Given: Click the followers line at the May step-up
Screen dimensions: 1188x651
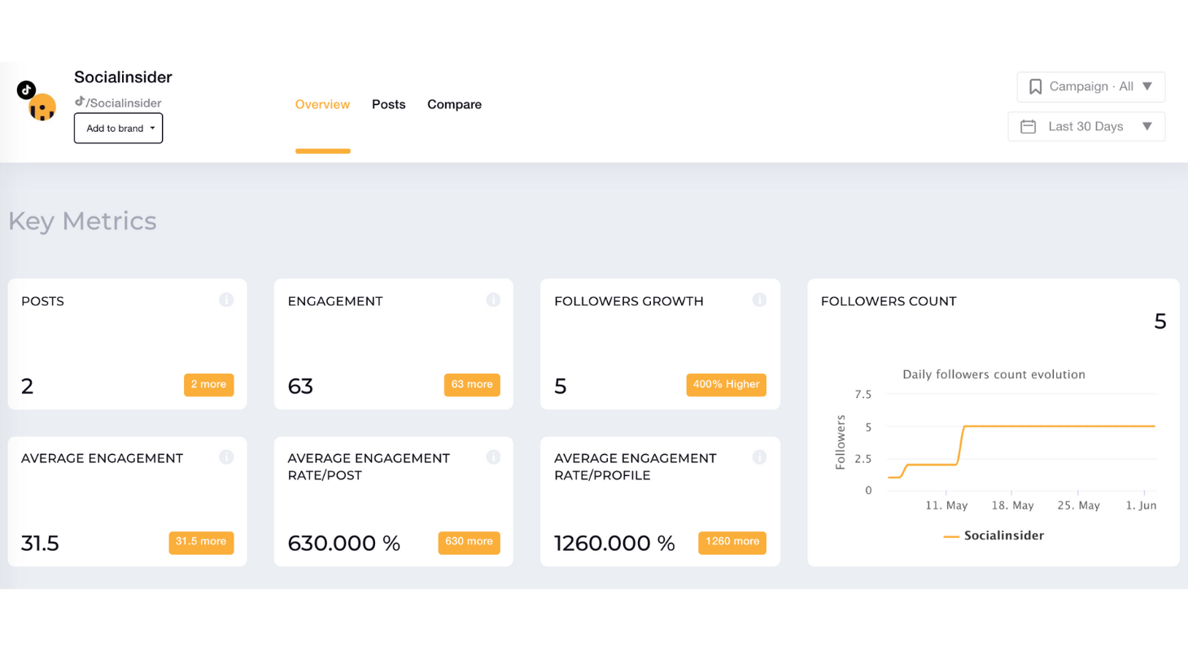Looking at the screenshot, I should 960,444.
